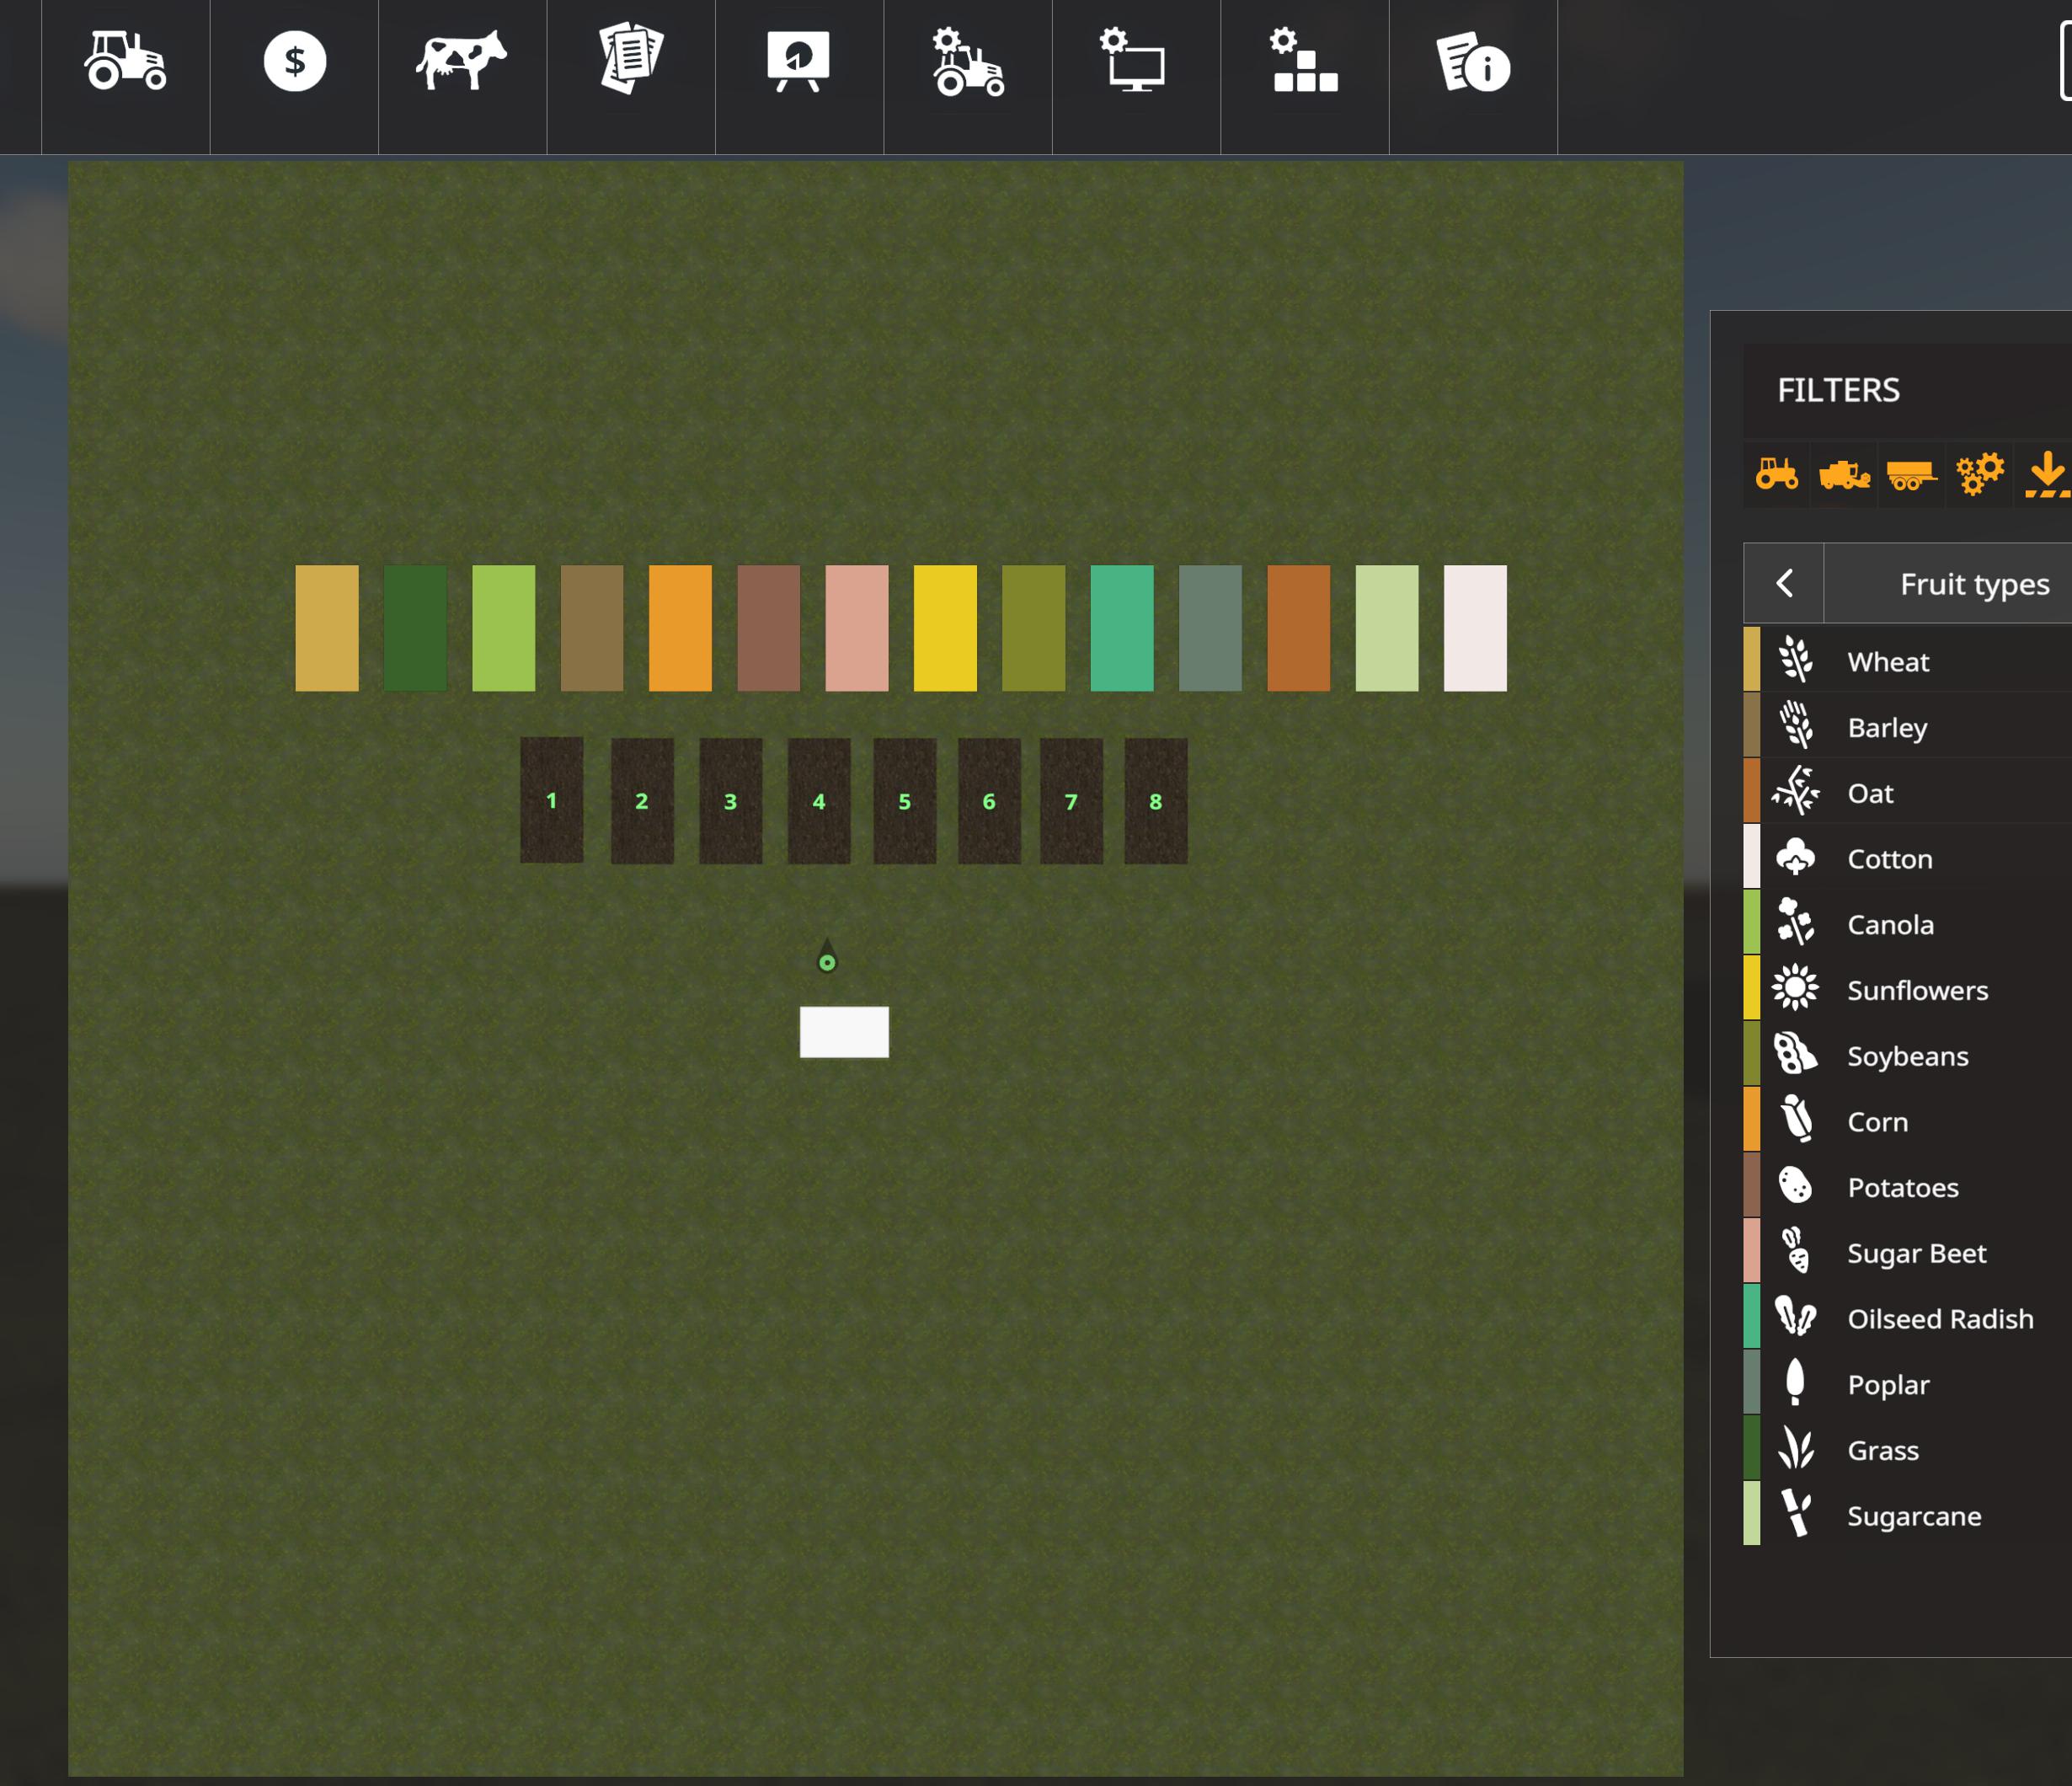Open the vehicles overview tractor tab
This screenshot has height=1786, width=2072.
[x=125, y=62]
